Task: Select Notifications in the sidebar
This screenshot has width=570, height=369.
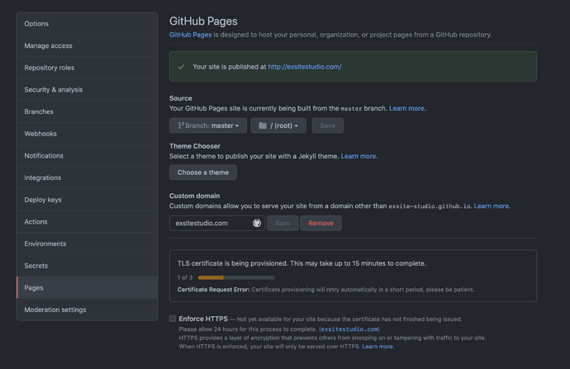Action: pyautogui.click(x=87, y=155)
